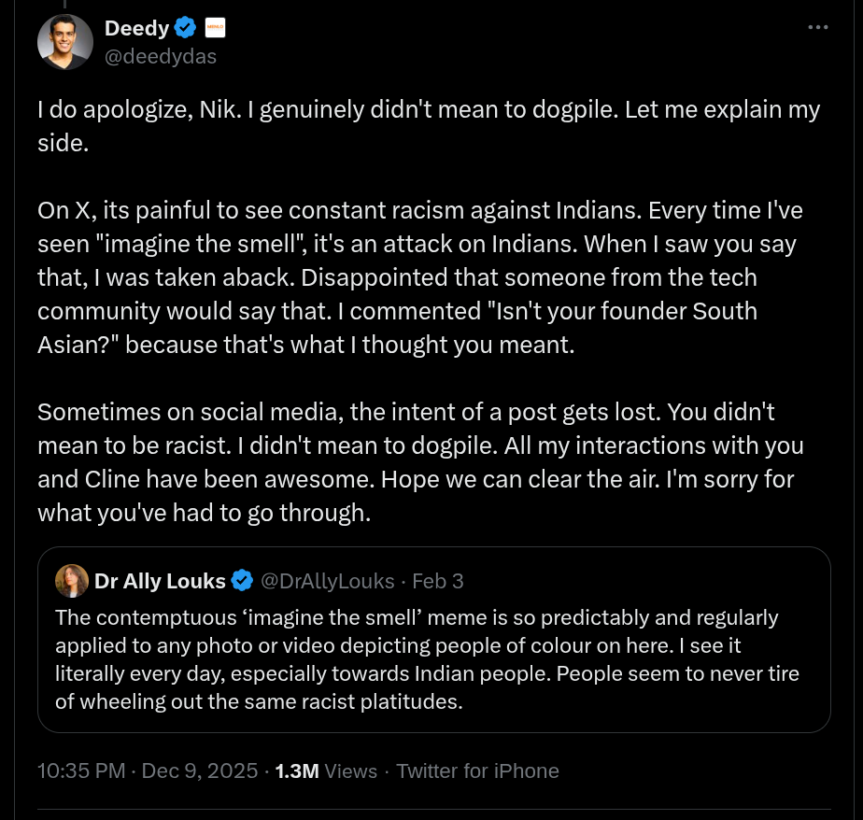Viewport: 863px width, 820px height.
Task: Open the @deedydas handle link
Action: coord(160,56)
